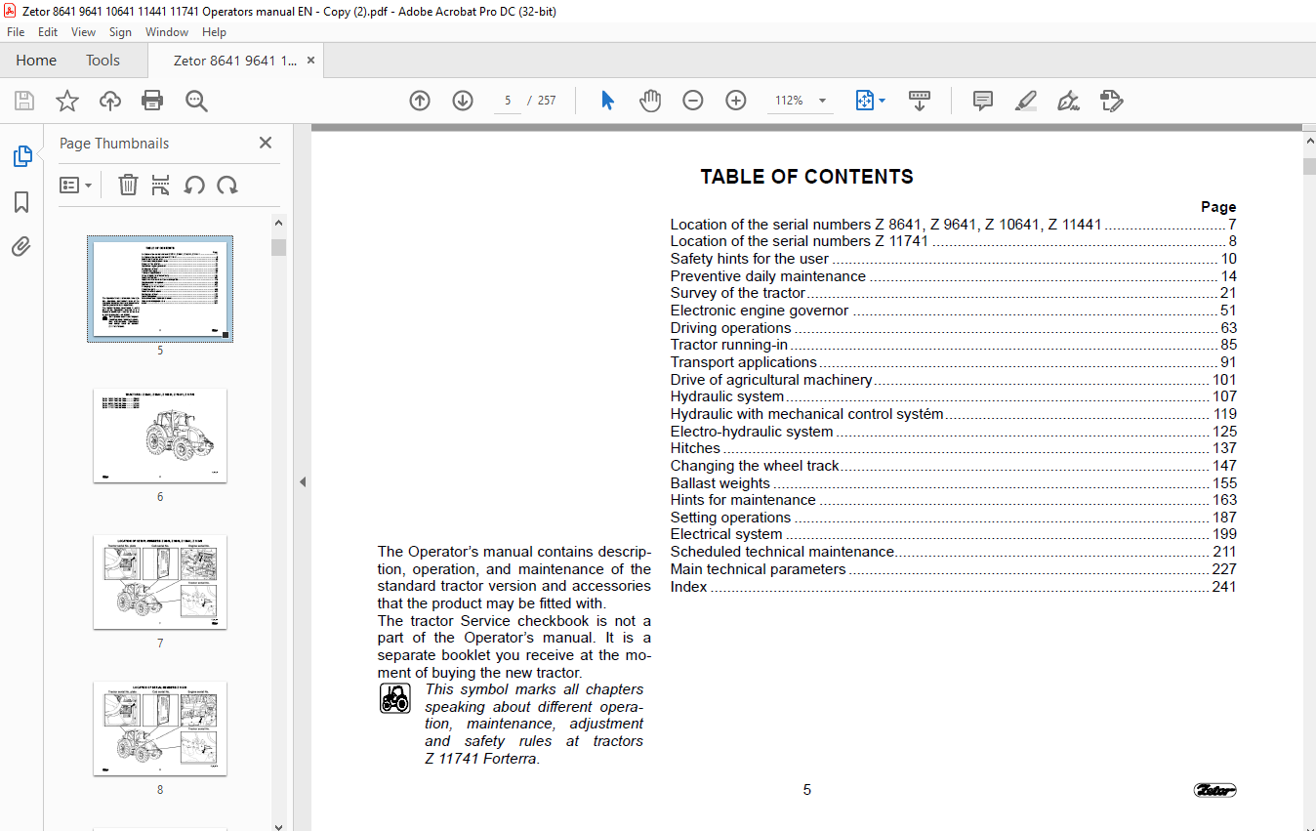The image size is (1316, 831).
Task: Close the Page Thumbnails panel
Action: (x=266, y=143)
